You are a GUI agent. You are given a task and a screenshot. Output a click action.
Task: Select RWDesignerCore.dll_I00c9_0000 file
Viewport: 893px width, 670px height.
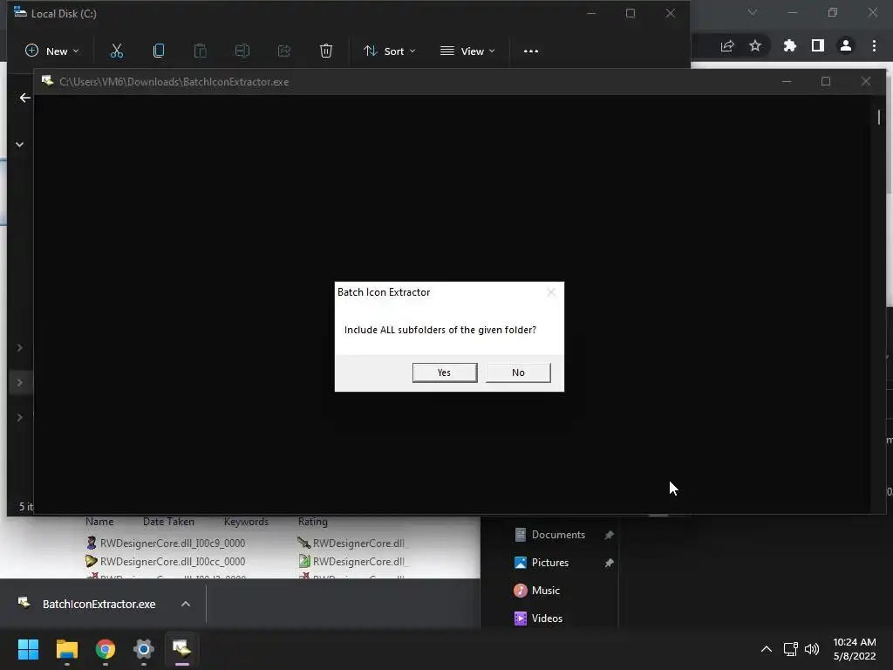pyautogui.click(x=166, y=544)
